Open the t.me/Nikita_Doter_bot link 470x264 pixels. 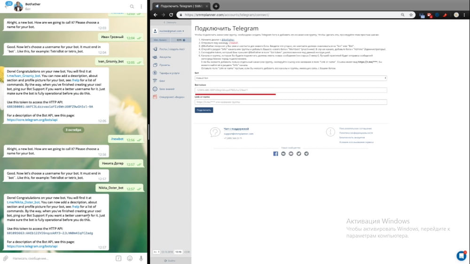[23, 202]
